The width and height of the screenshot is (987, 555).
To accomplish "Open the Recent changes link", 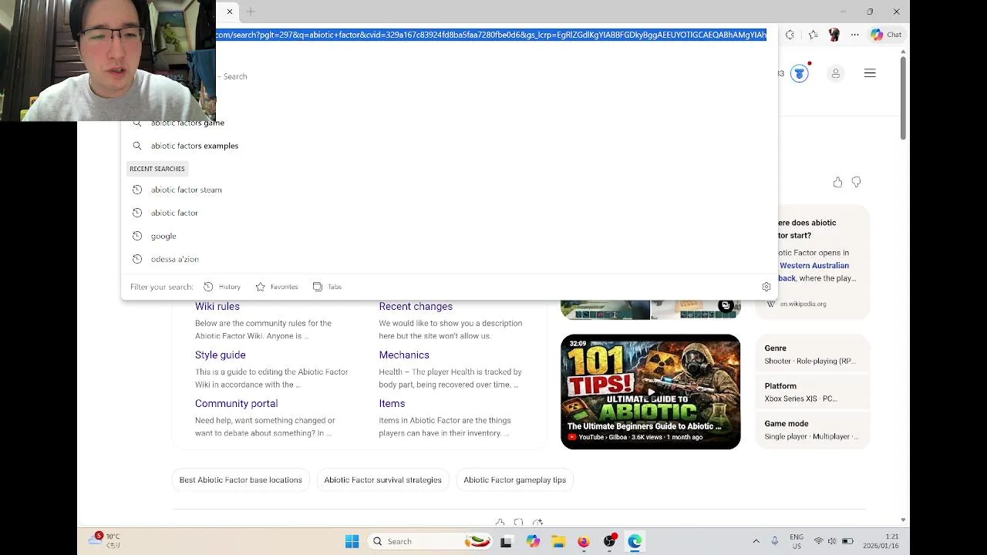I will pyautogui.click(x=416, y=306).
